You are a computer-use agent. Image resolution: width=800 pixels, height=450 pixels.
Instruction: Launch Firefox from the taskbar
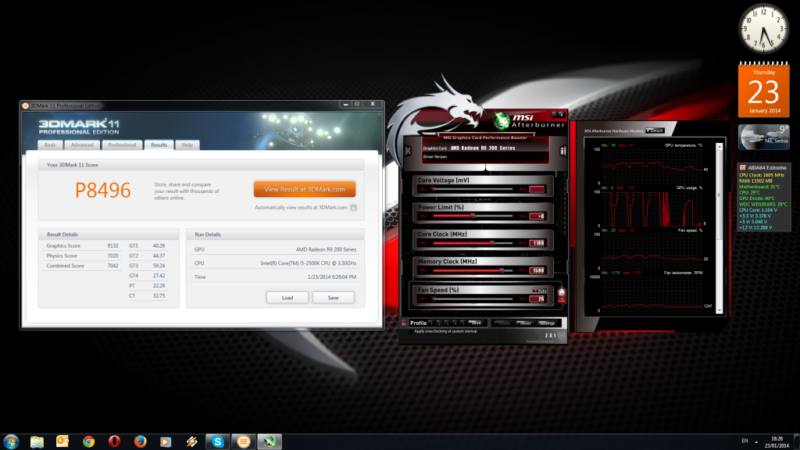coord(140,441)
